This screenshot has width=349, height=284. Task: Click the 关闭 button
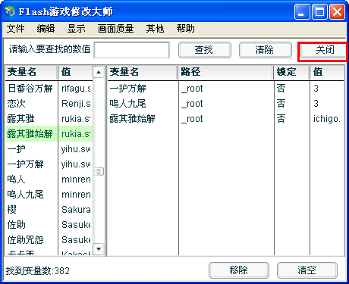(323, 50)
